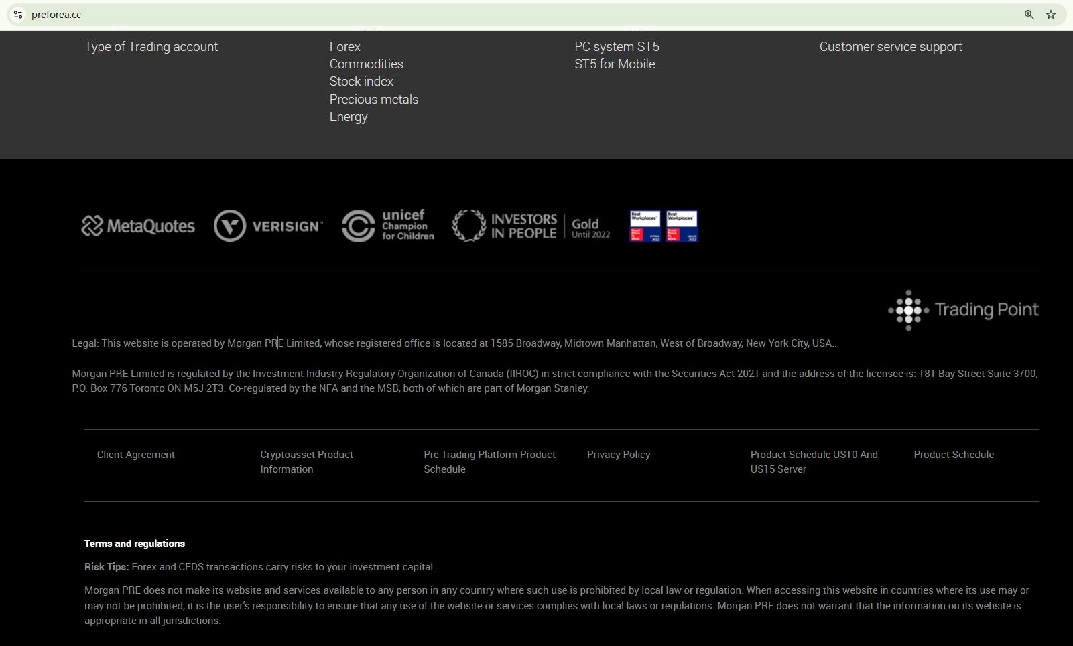The height and width of the screenshot is (646, 1073).
Task: Open Type of Trading account link
Action: 151,47
